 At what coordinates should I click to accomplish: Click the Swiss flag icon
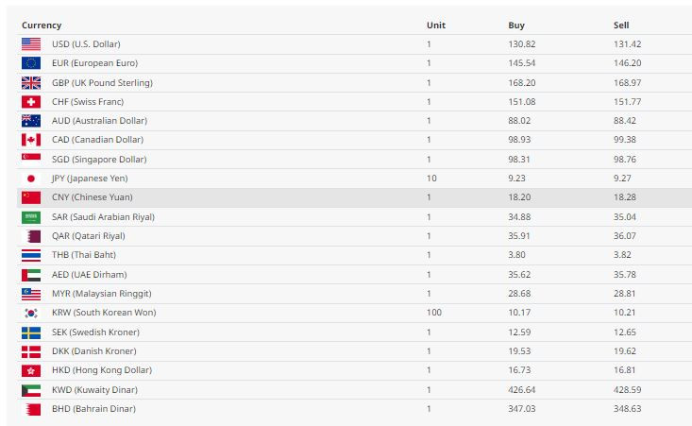tap(31, 101)
